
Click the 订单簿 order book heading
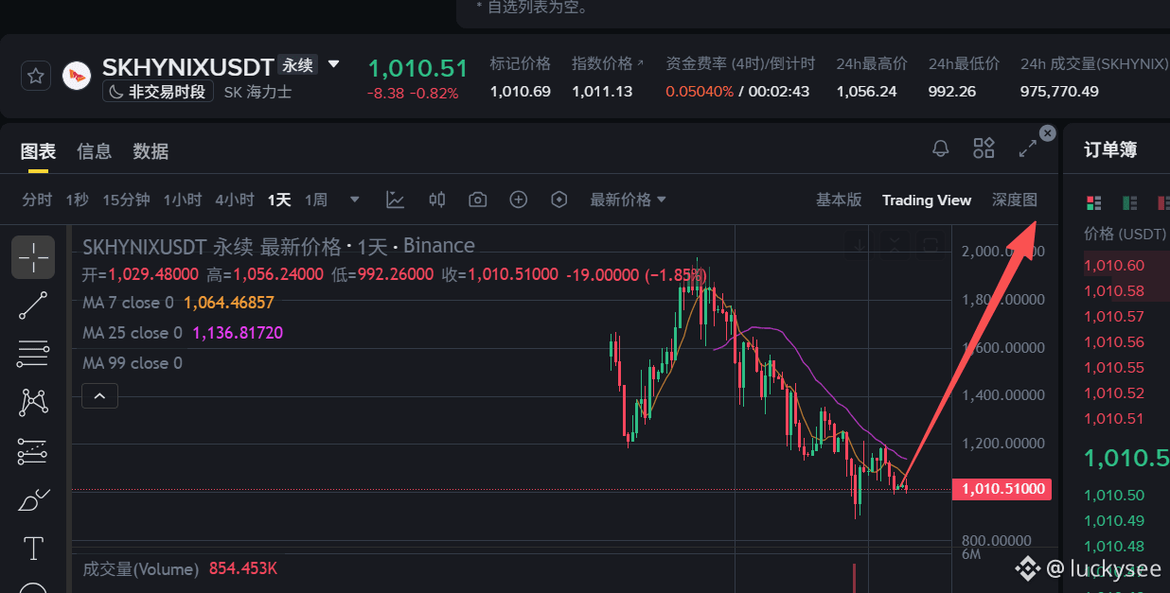(x=1110, y=150)
